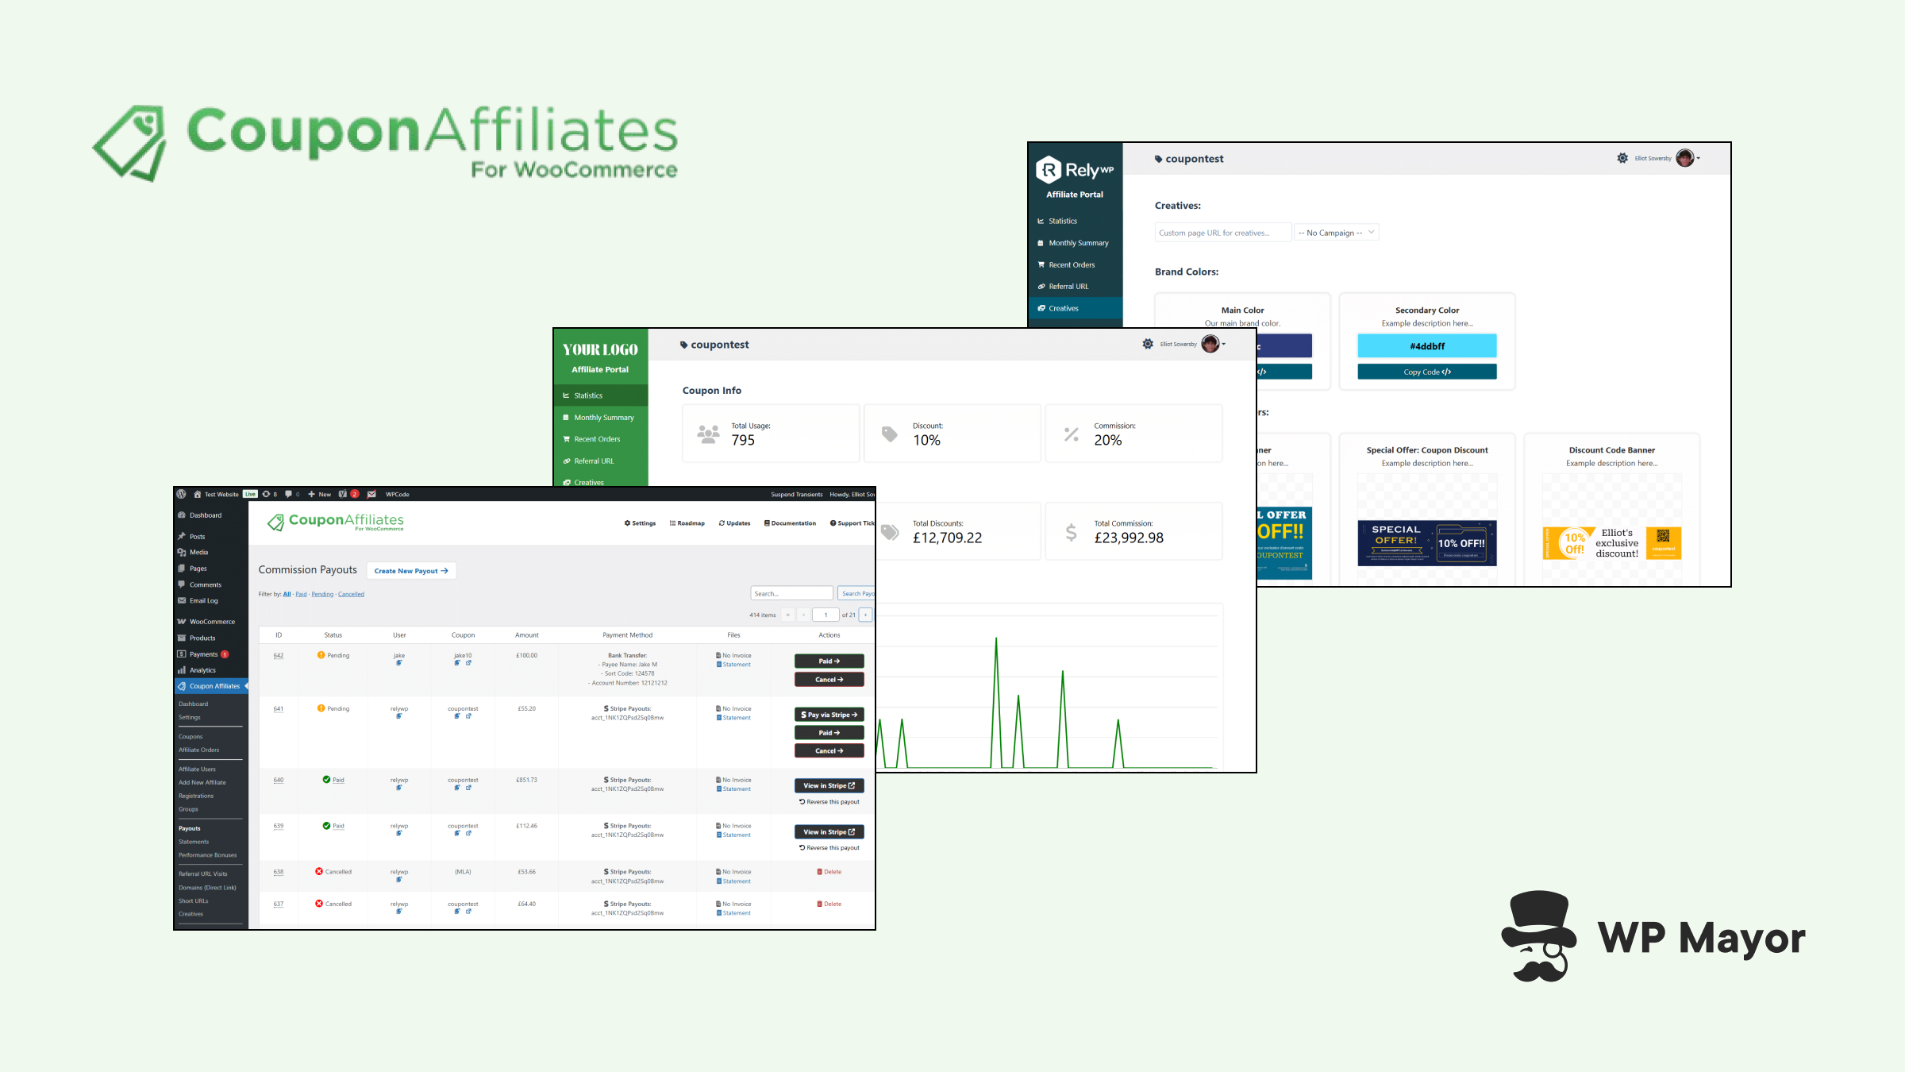
Task: Mark payout 642 as Paid
Action: (x=829, y=661)
